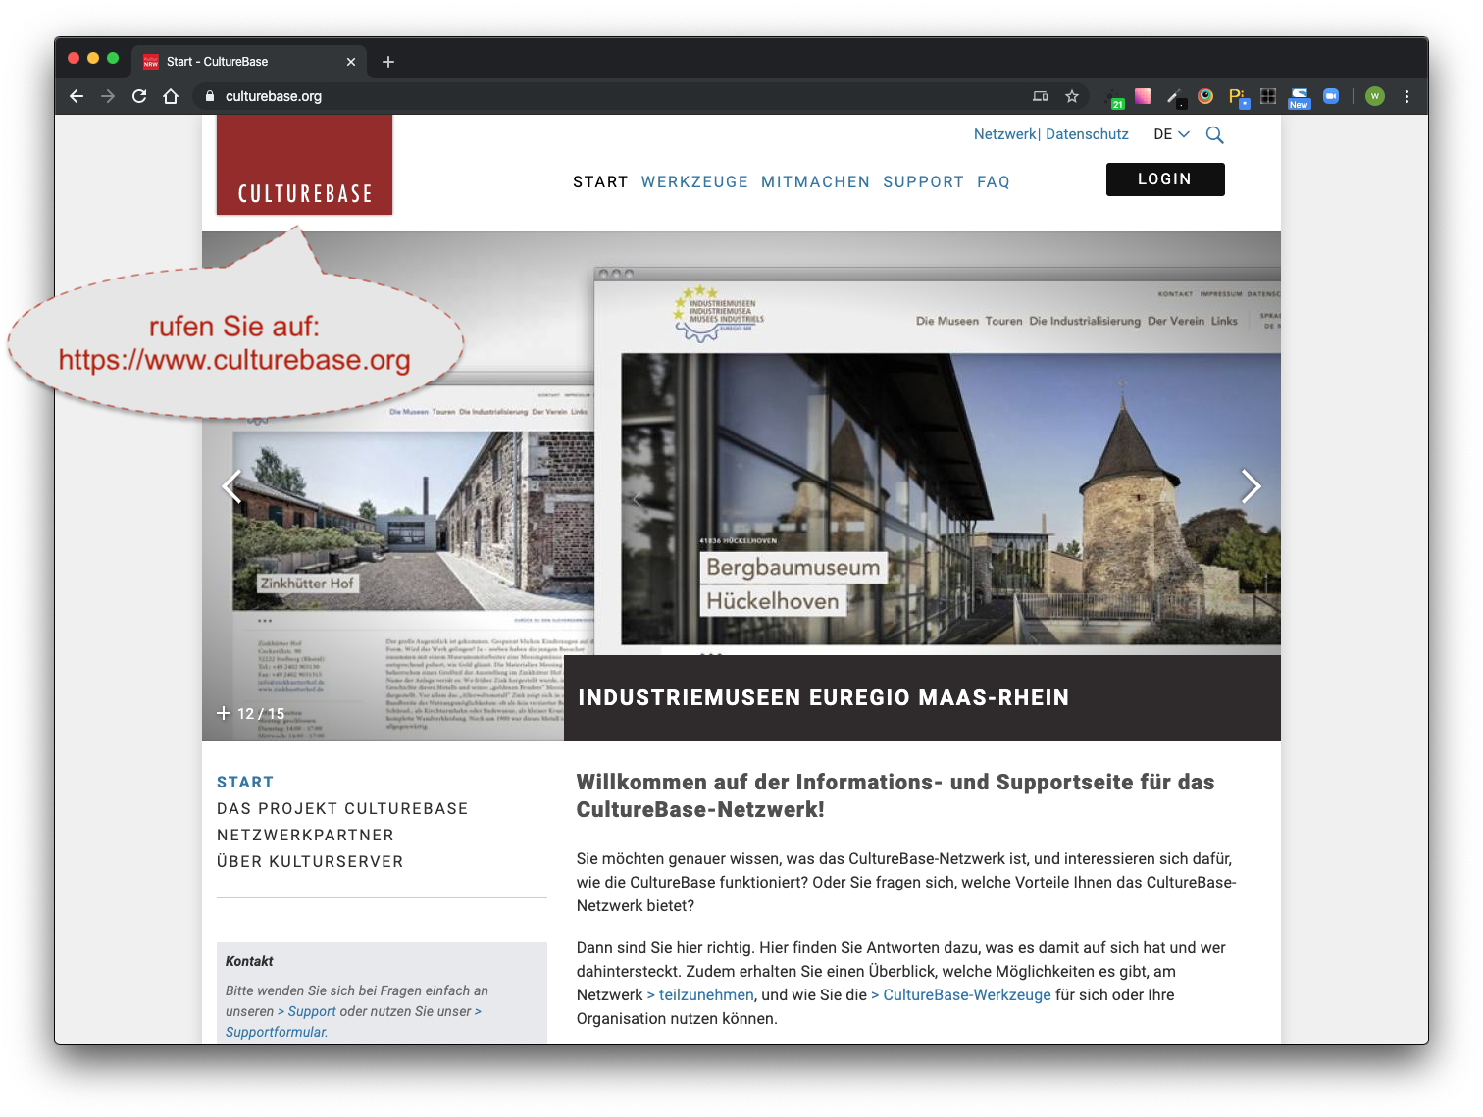1483x1117 pixels.
Task: Expand slideshow with plus 12 / 15
Action: click(x=251, y=714)
